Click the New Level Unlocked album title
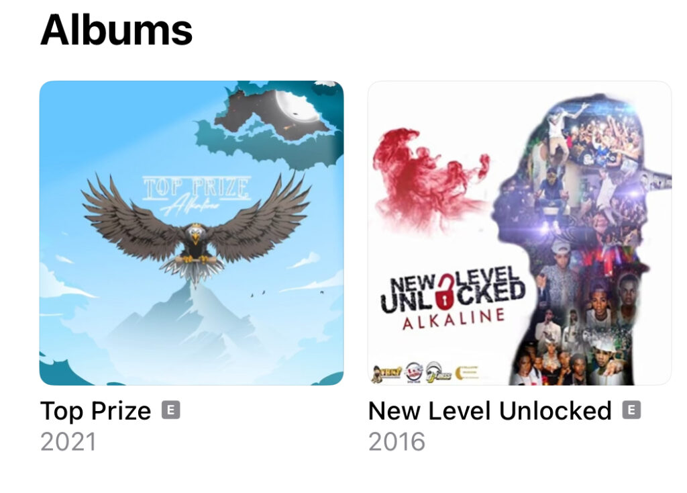 (489, 411)
